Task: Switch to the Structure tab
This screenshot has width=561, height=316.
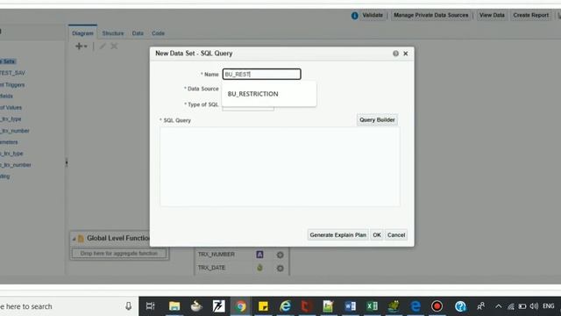Action: click(113, 33)
